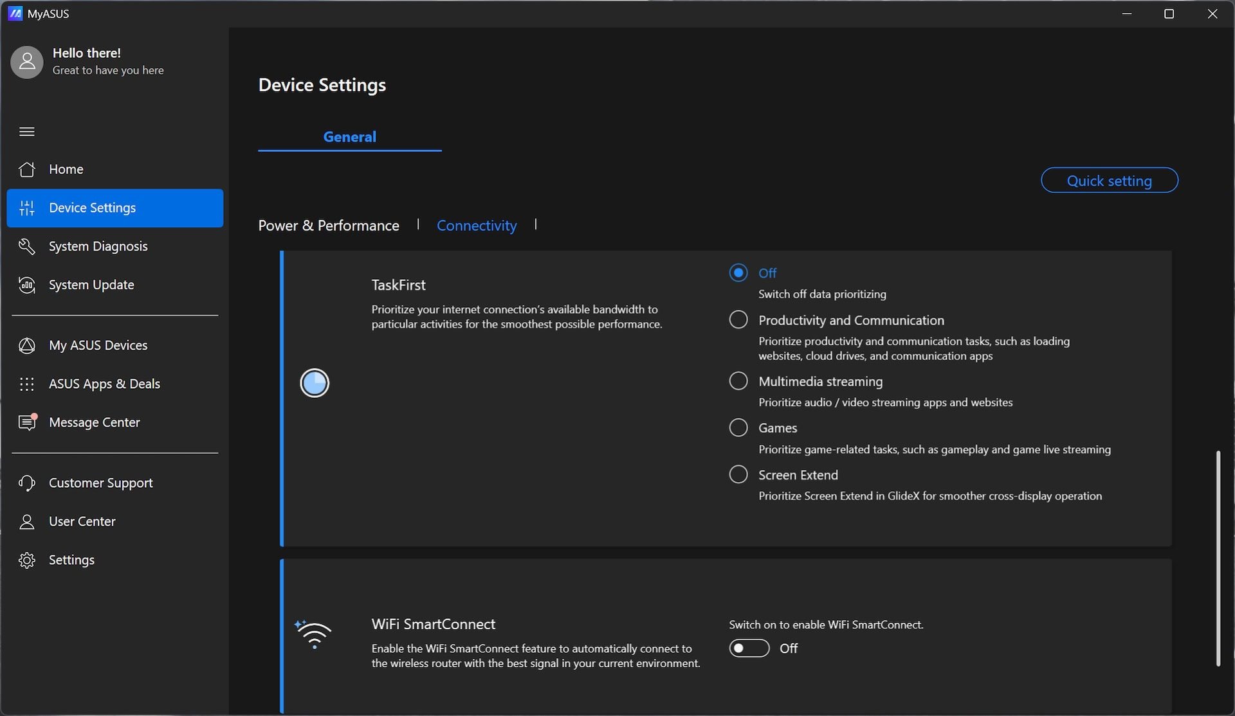This screenshot has width=1235, height=716.
Task: Open Message Center from sidebar
Action: 115,422
